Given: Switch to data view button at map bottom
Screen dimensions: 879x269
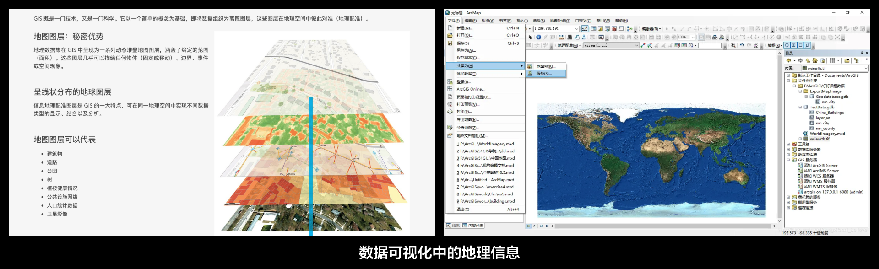Looking at the screenshot, I should tap(528, 226).
